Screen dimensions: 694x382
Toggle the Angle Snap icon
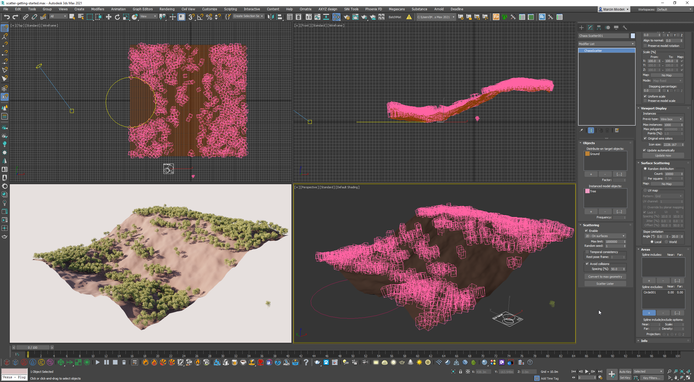pos(200,17)
